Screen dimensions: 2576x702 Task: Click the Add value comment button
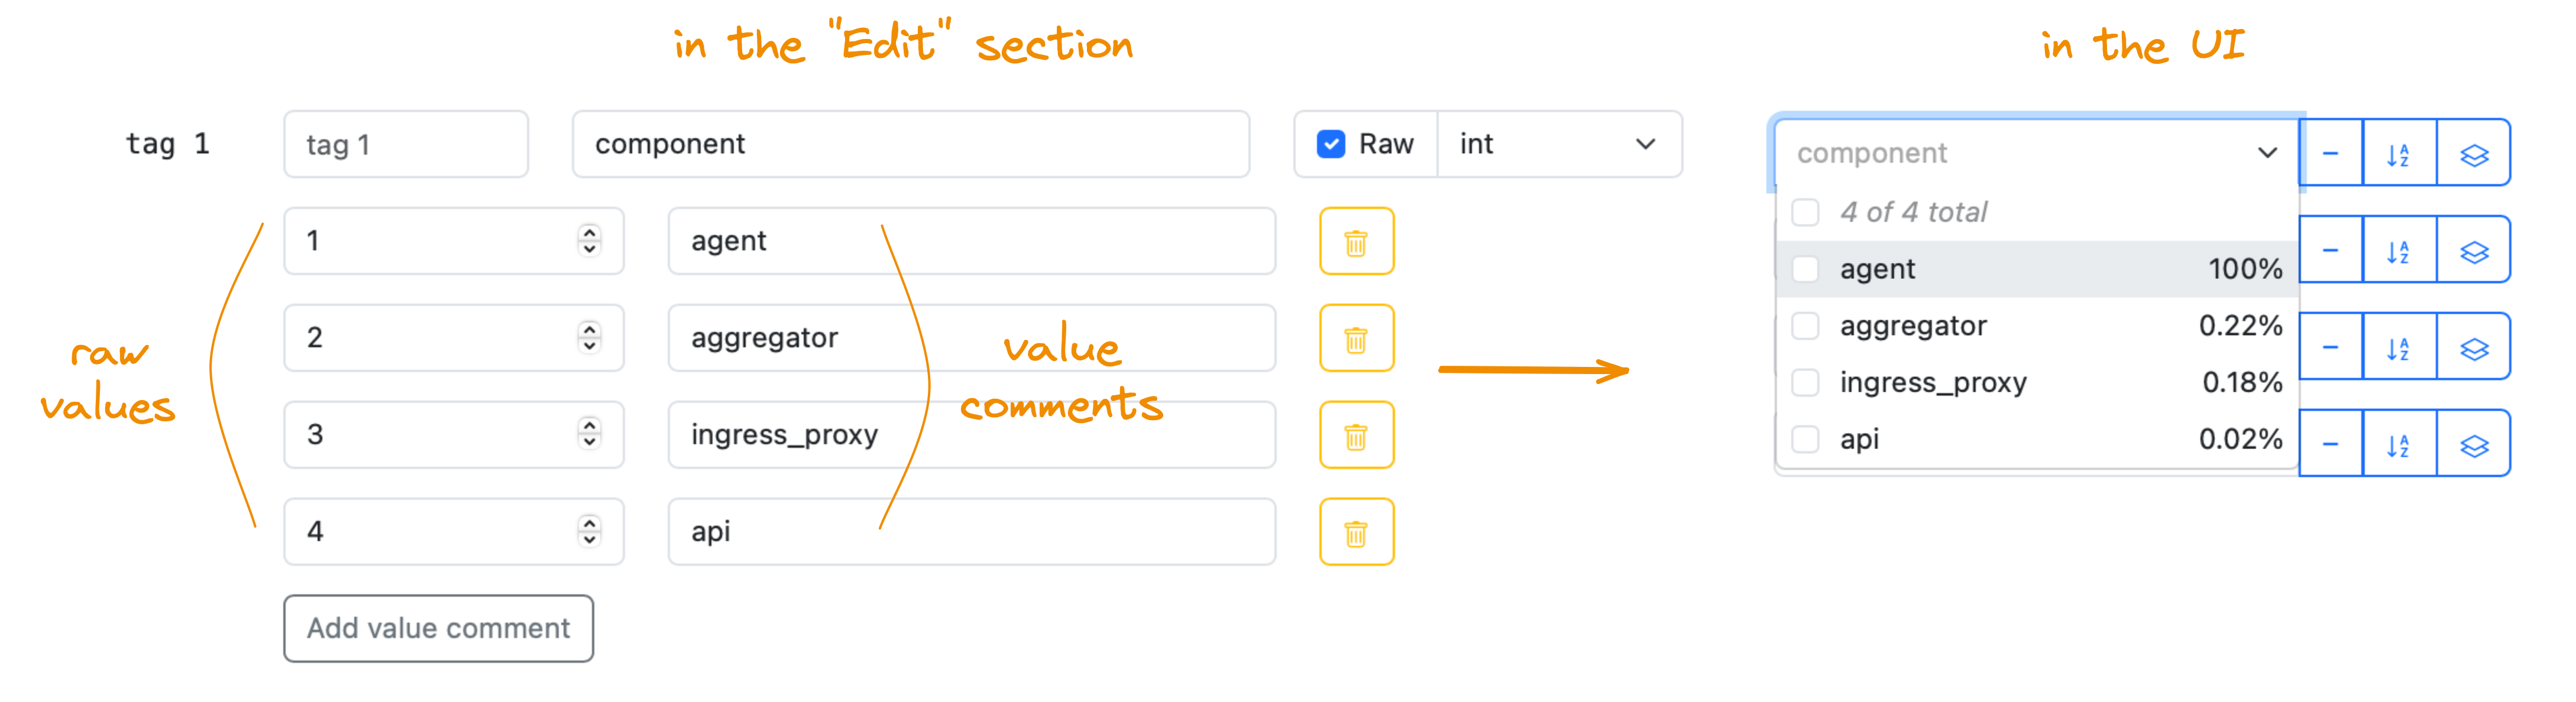tap(438, 629)
